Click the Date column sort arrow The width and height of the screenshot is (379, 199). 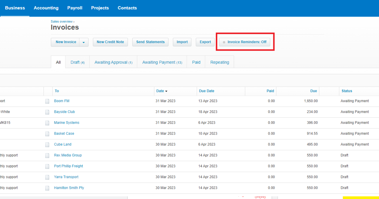click(x=166, y=91)
